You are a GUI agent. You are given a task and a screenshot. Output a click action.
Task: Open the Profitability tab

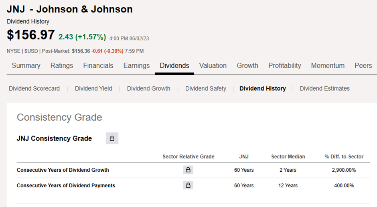click(x=285, y=66)
